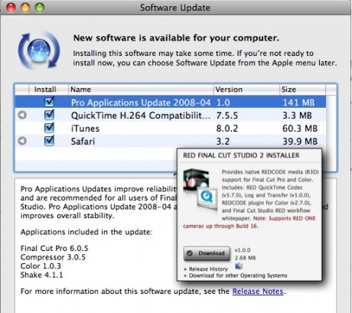Select the Safari row name
Viewport: 352px width, 313px height.
pyautogui.click(x=83, y=142)
